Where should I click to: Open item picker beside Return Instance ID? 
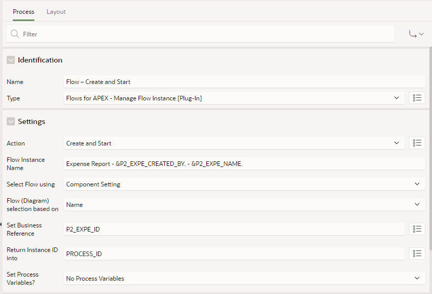[417, 254]
